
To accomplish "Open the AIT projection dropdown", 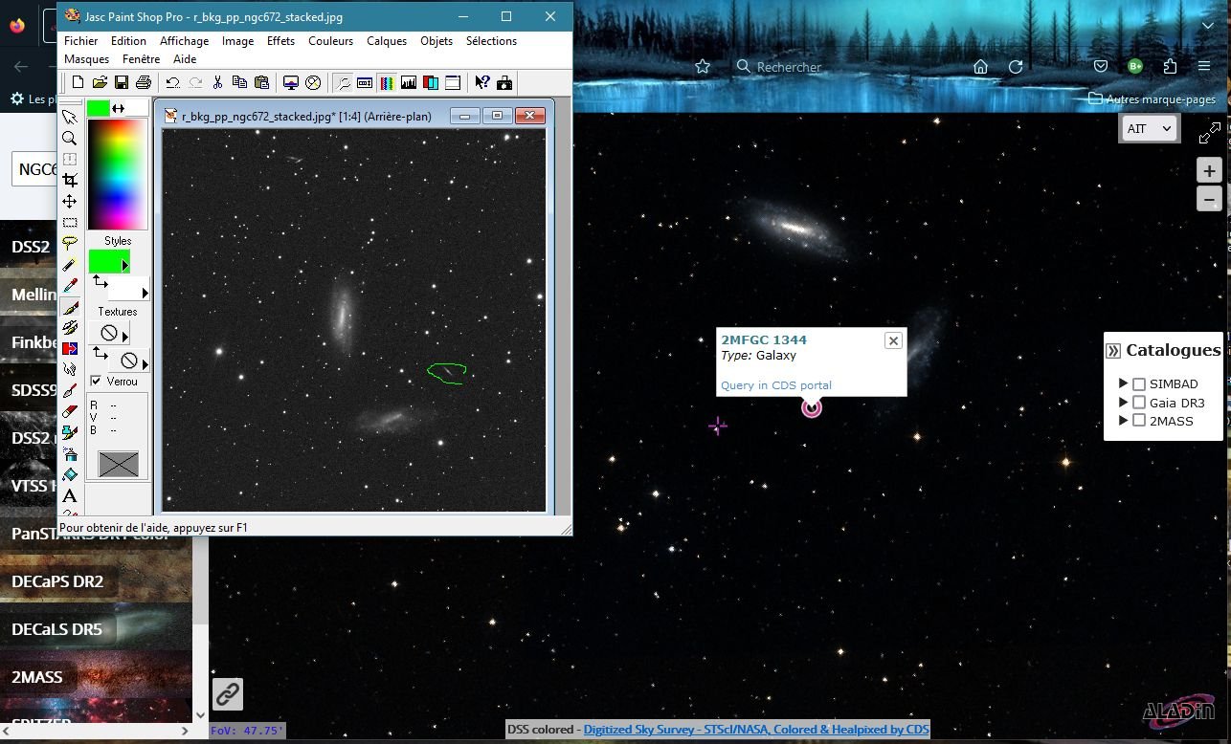I will [x=1149, y=129].
